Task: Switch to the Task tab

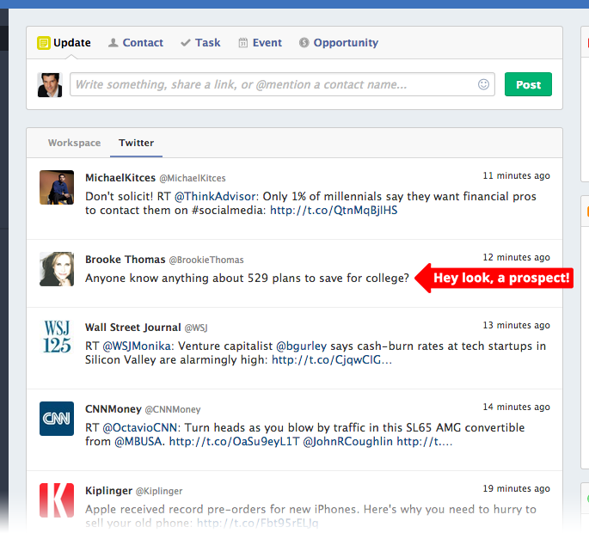Action: point(208,43)
